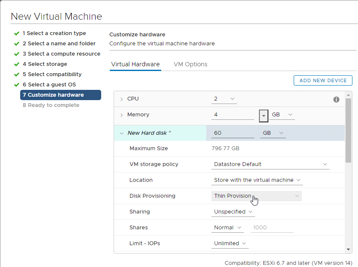Go to step 6 Select a guest OS
This screenshot has width=358, height=267.
pos(49,85)
